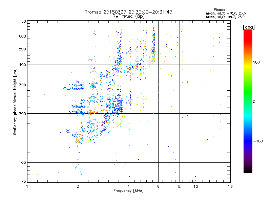
Task: Select the 'mean, sd,O: -78.6, 23.5' line
Action: (x=226, y=13)
